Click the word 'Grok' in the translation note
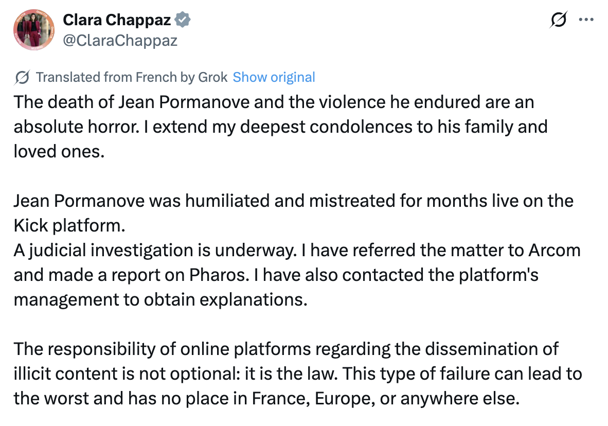The image size is (608, 426). pos(212,77)
